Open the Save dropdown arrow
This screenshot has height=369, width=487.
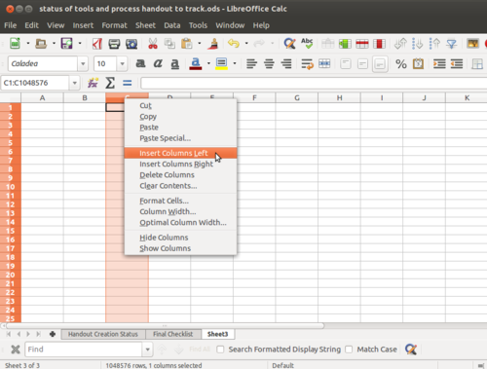(x=80, y=43)
